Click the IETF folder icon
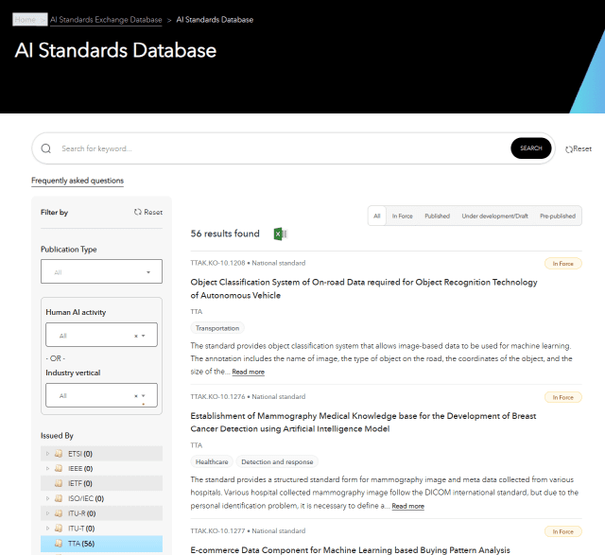 [x=59, y=483]
